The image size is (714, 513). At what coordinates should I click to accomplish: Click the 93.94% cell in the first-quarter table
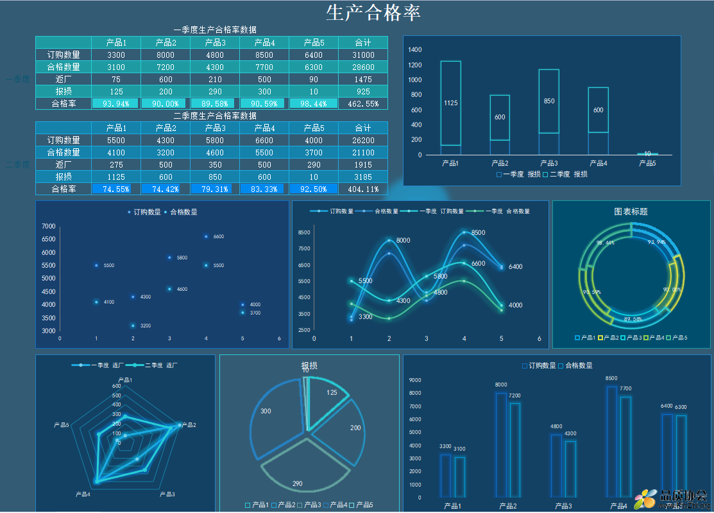116,103
